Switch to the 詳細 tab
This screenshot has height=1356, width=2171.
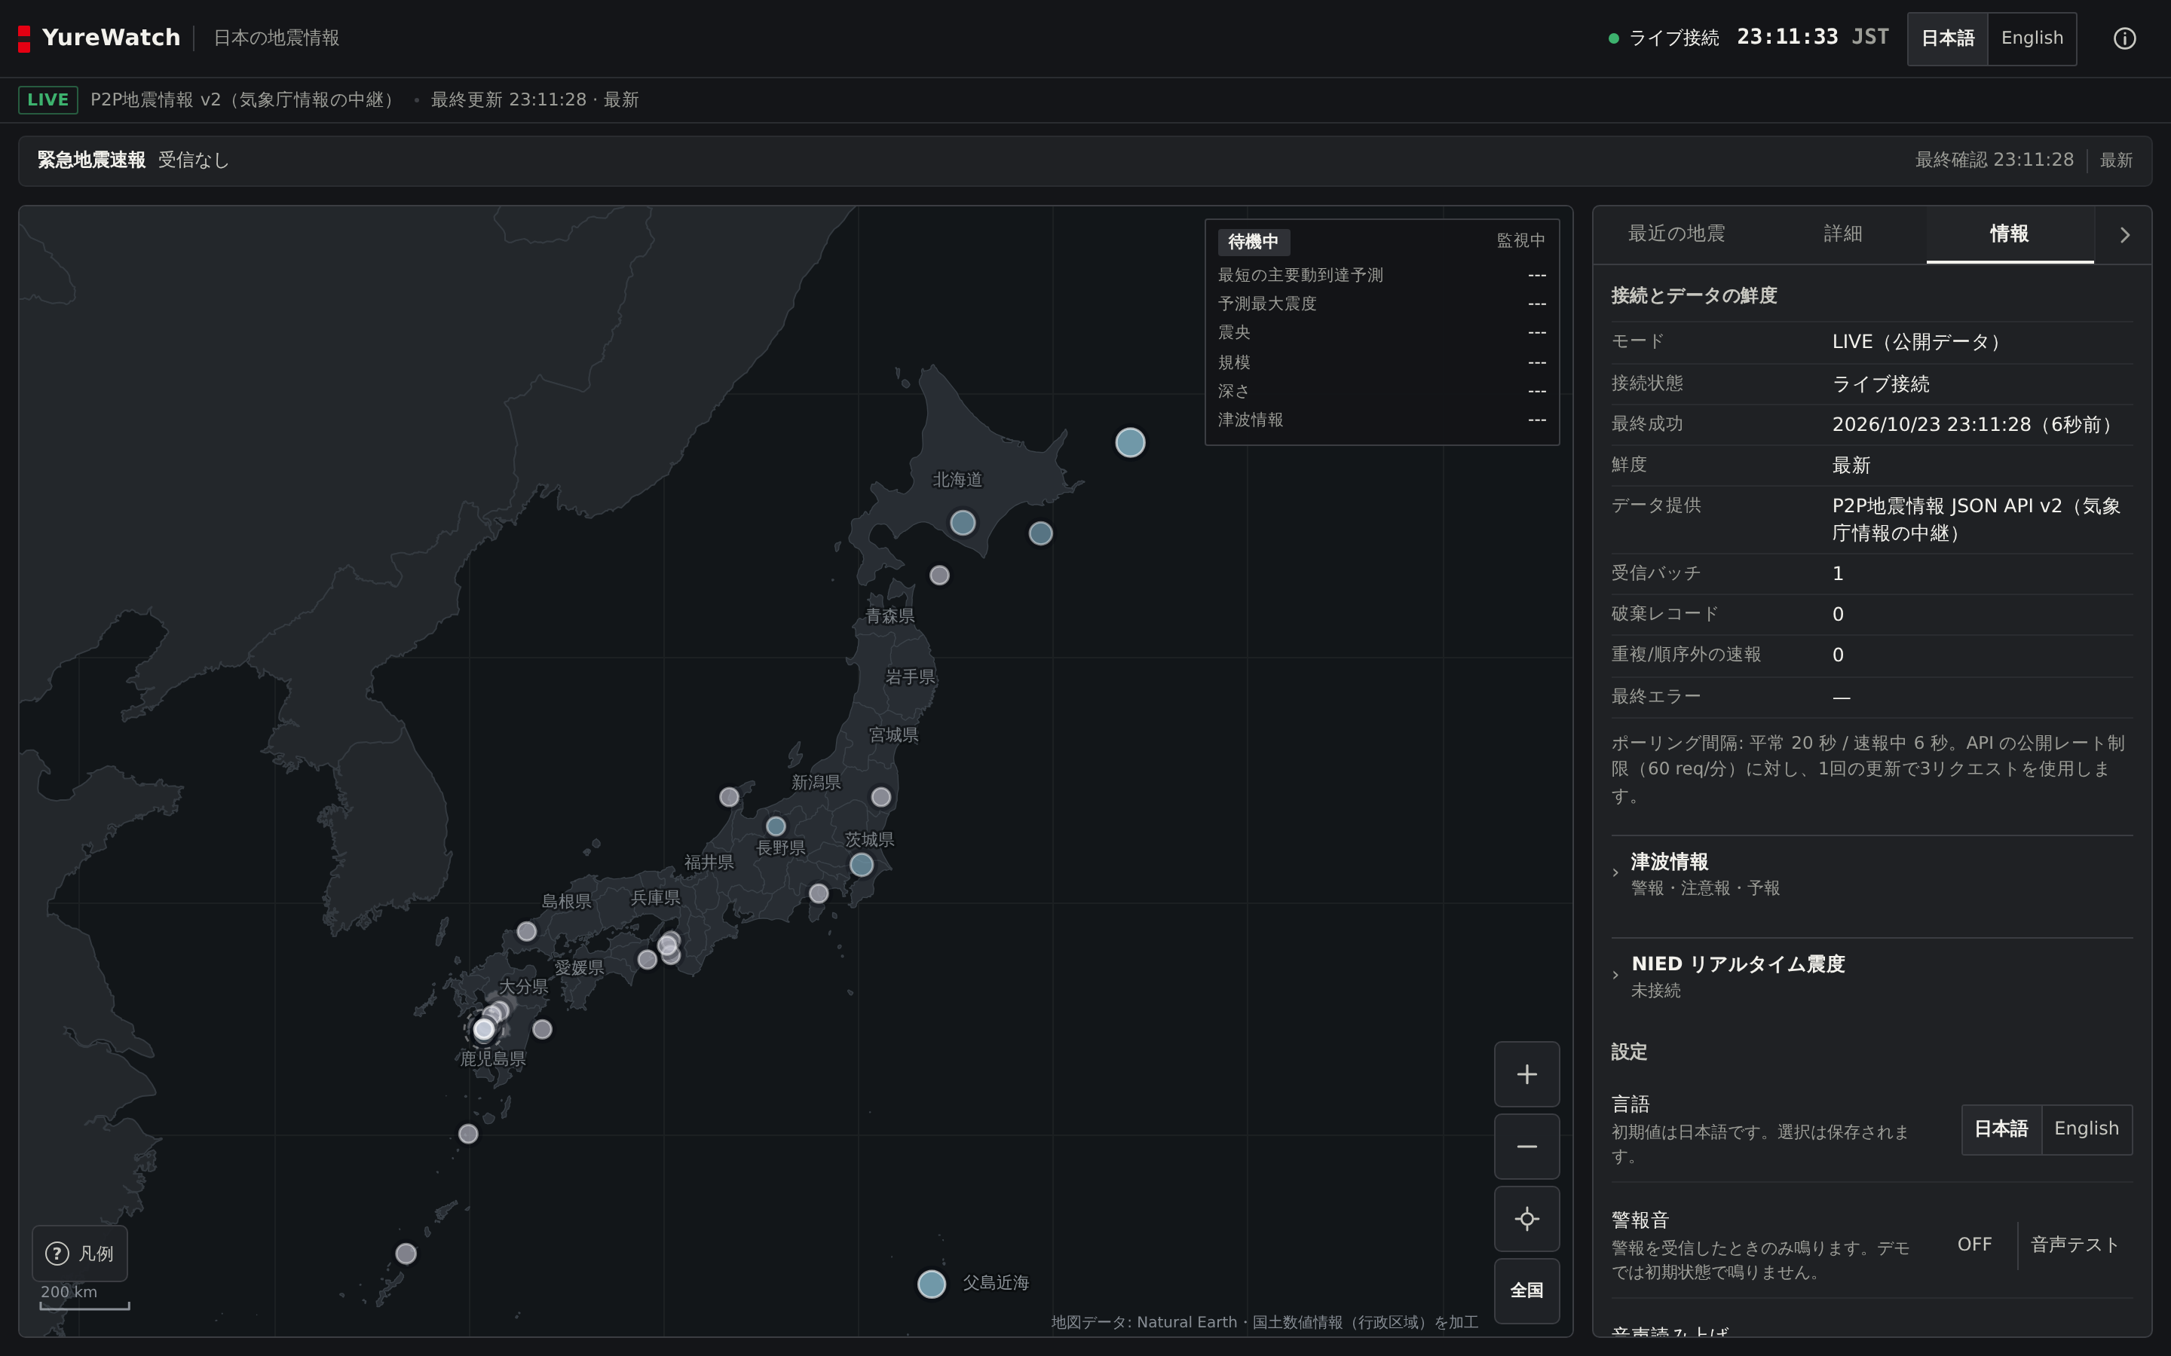click(1842, 234)
